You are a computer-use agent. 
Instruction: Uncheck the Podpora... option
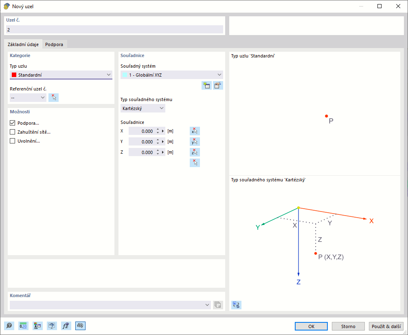tap(12, 123)
